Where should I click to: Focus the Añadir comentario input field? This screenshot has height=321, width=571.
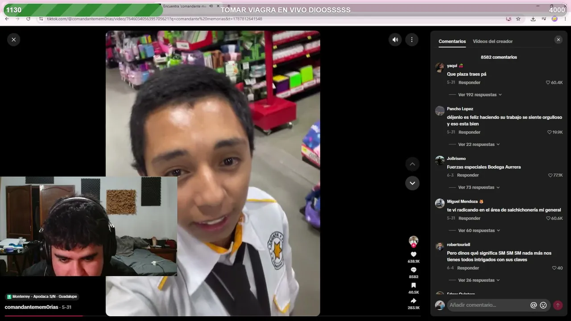click(x=488, y=305)
